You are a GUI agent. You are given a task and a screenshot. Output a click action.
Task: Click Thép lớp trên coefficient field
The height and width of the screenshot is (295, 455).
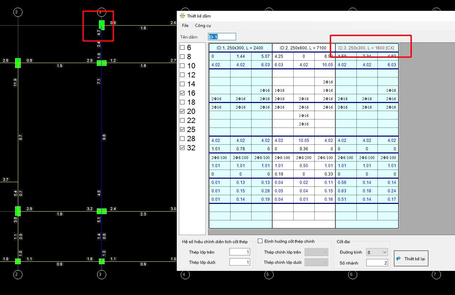click(240, 252)
